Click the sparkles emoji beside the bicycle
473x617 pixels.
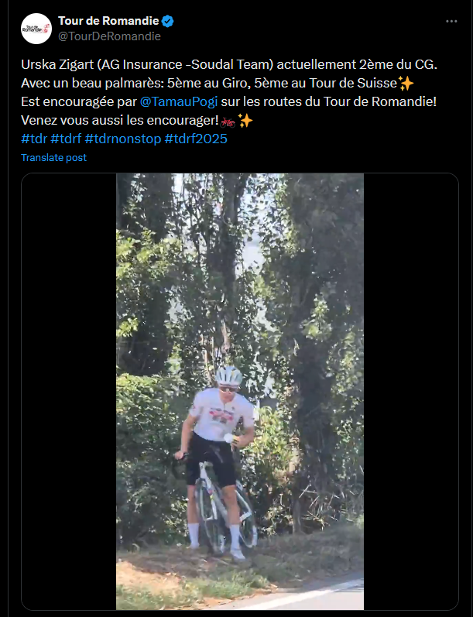click(x=245, y=120)
